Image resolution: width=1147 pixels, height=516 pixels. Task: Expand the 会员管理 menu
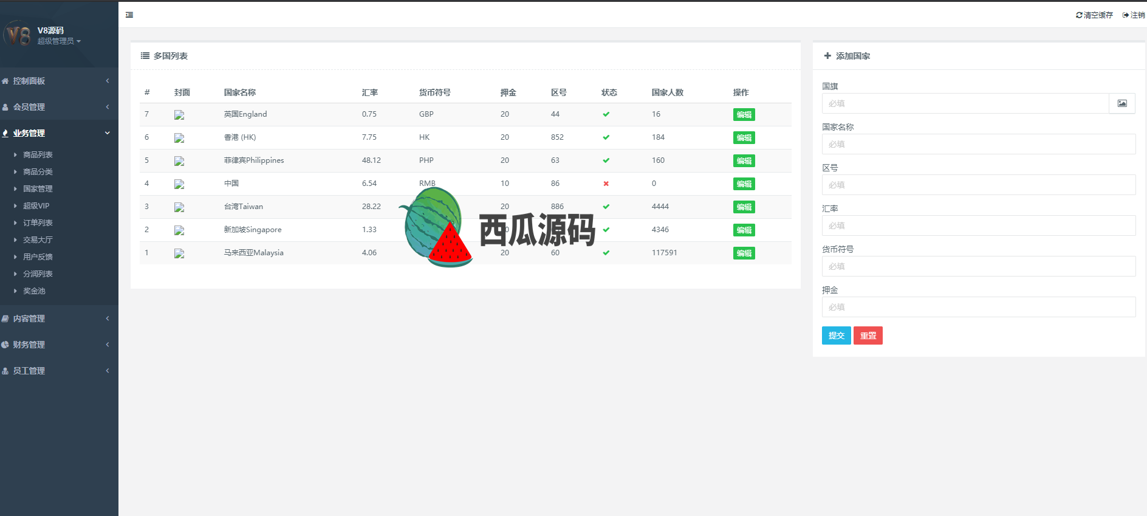[x=59, y=107]
